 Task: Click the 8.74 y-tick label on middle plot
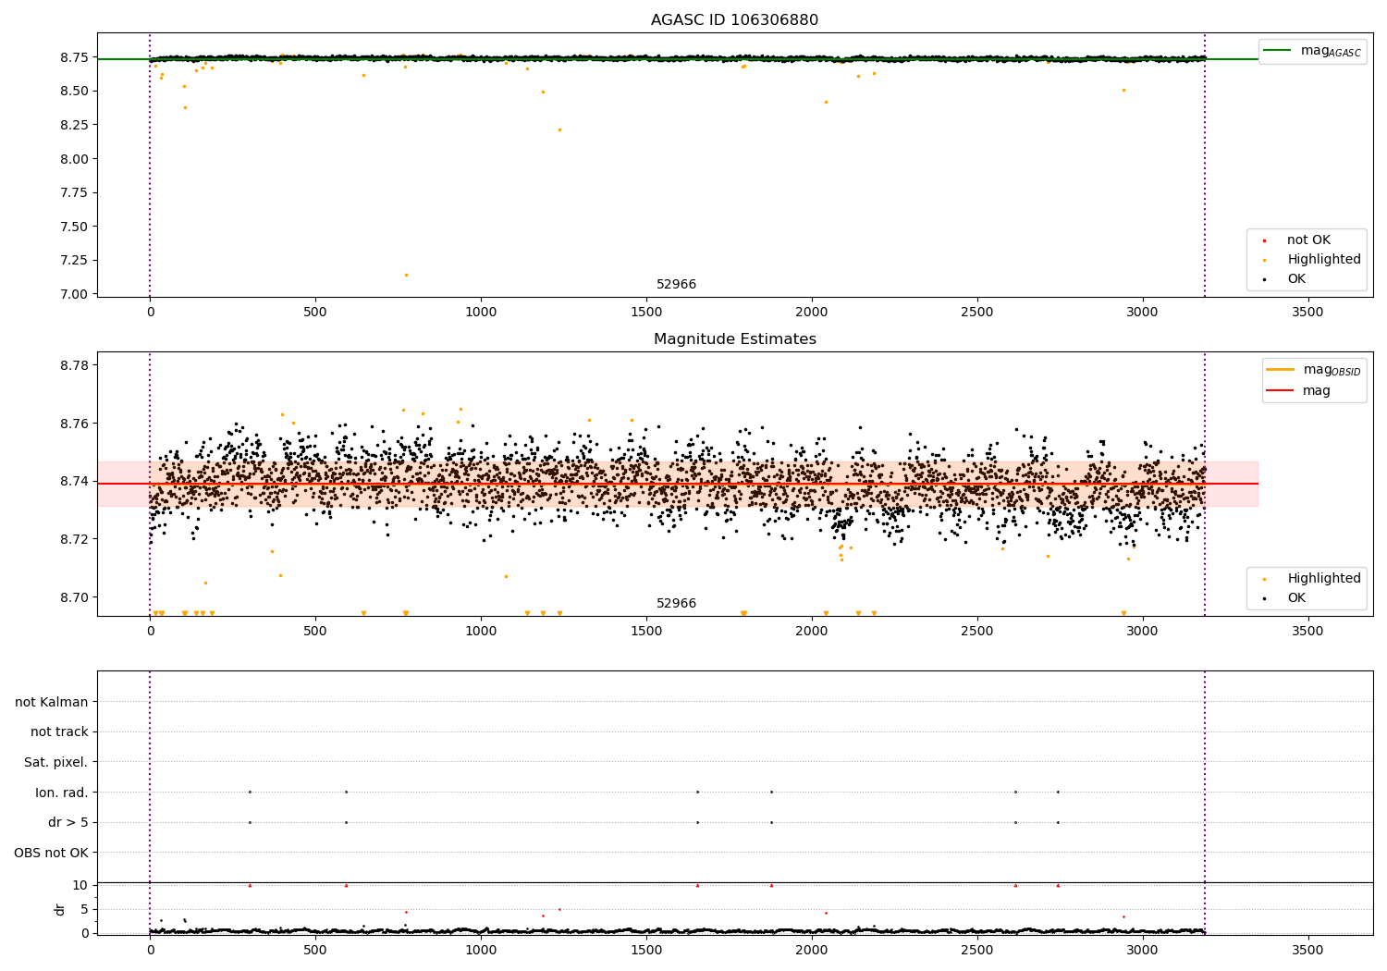73,482
